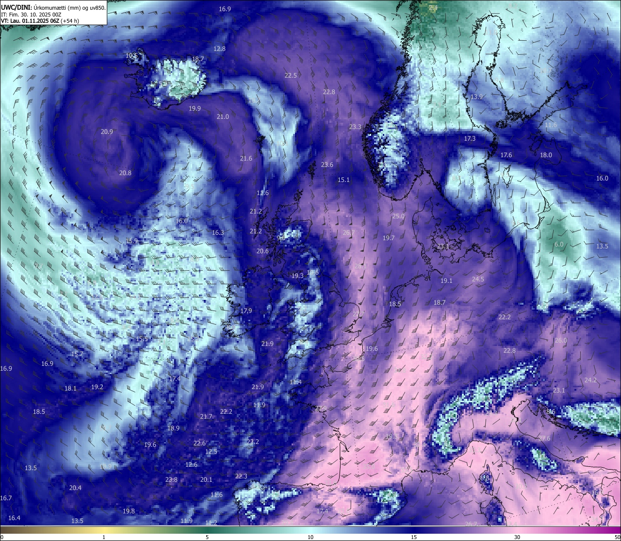Screen dimensions: 621x541
Task: Click the value label '11.4'
Action: point(295,382)
